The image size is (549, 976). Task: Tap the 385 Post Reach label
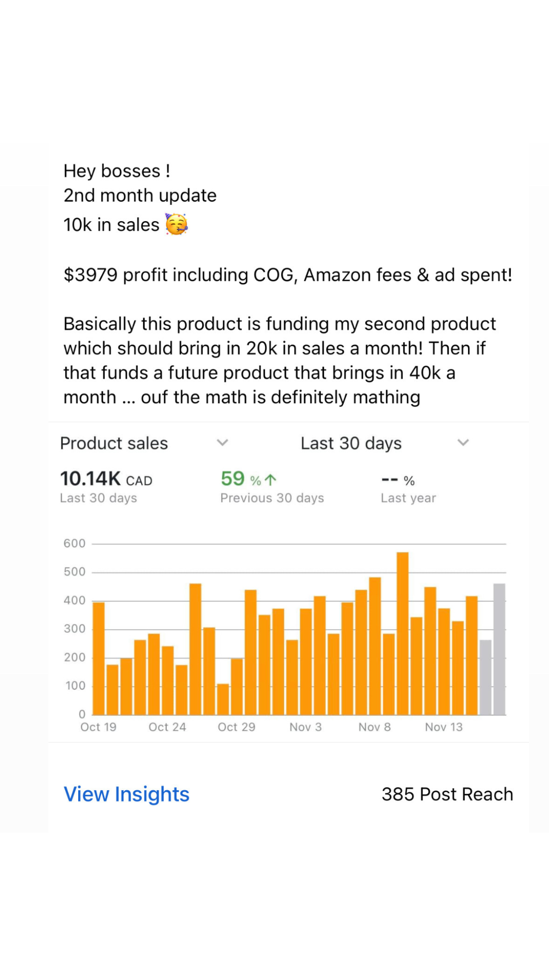point(447,794)
